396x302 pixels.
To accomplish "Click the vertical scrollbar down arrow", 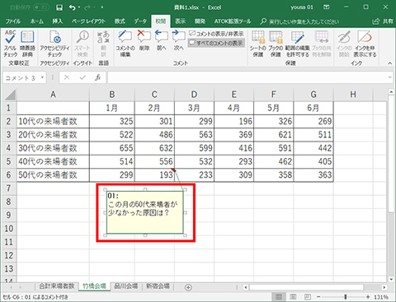I will pyautogui.click(x=391, y=280).
